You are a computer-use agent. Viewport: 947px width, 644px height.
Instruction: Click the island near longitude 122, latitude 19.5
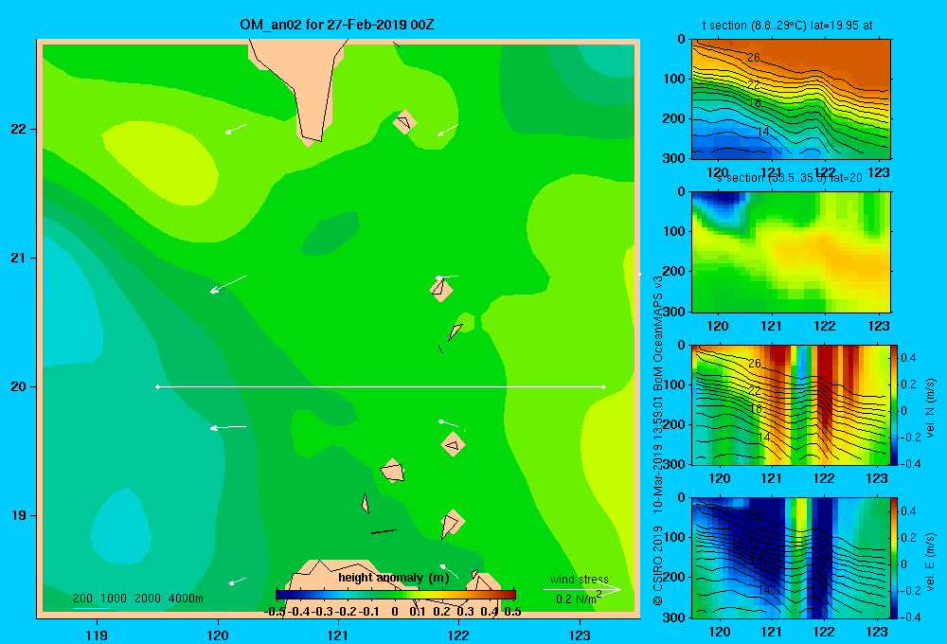coord(453,444)
